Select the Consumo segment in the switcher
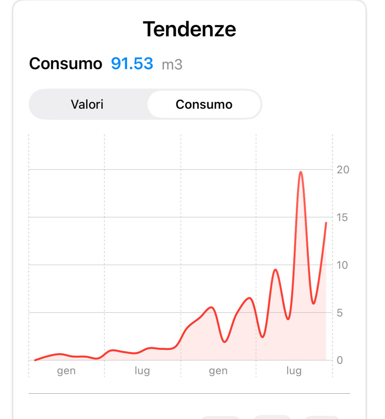385x419 pixels. tap(204, 105)
